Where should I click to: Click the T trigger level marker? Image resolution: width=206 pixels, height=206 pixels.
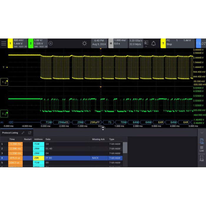coord(5,67)
